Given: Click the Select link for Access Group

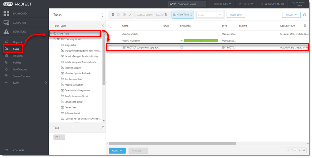Looking at the screenshot, I should coord(159,15).
